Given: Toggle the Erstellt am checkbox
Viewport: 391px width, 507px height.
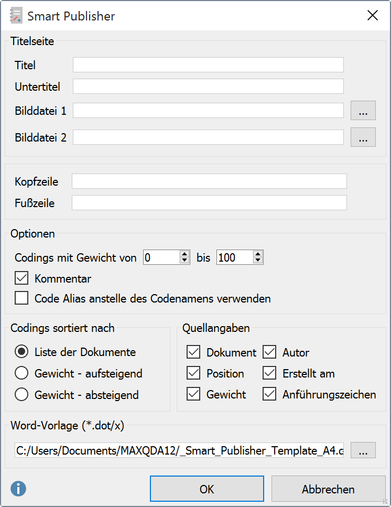Looking at the screenshot, I should click(x=269, y=373).
